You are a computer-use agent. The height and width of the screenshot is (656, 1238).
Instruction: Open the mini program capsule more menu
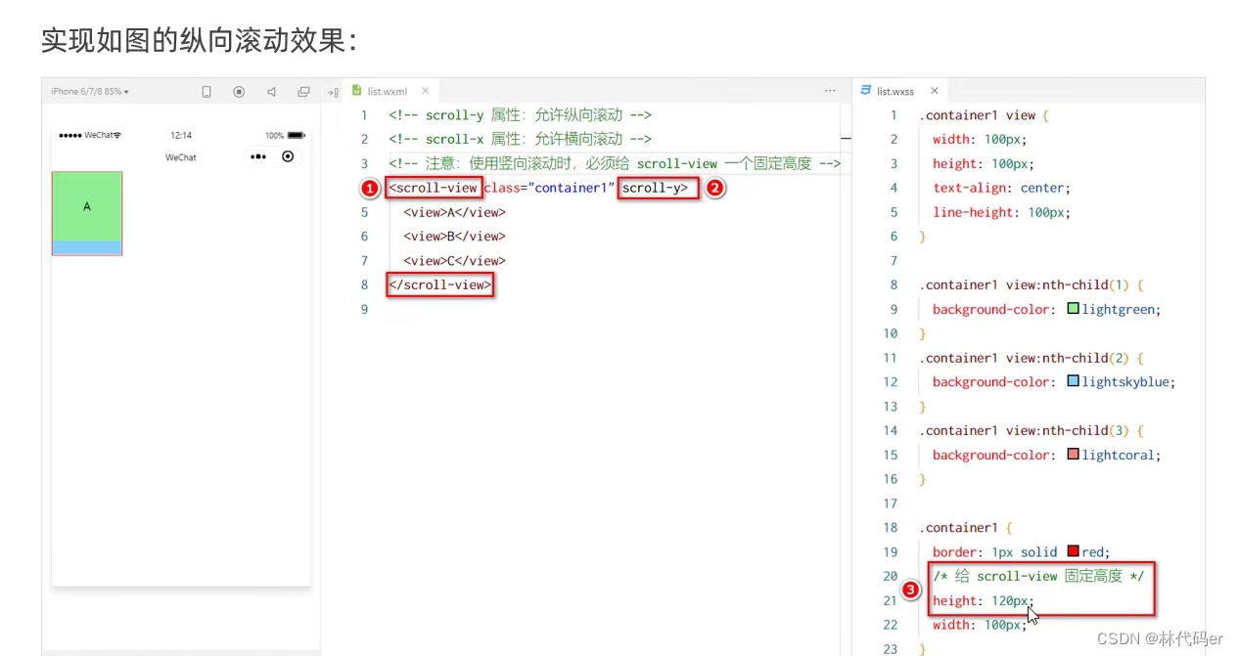(257, 156)
